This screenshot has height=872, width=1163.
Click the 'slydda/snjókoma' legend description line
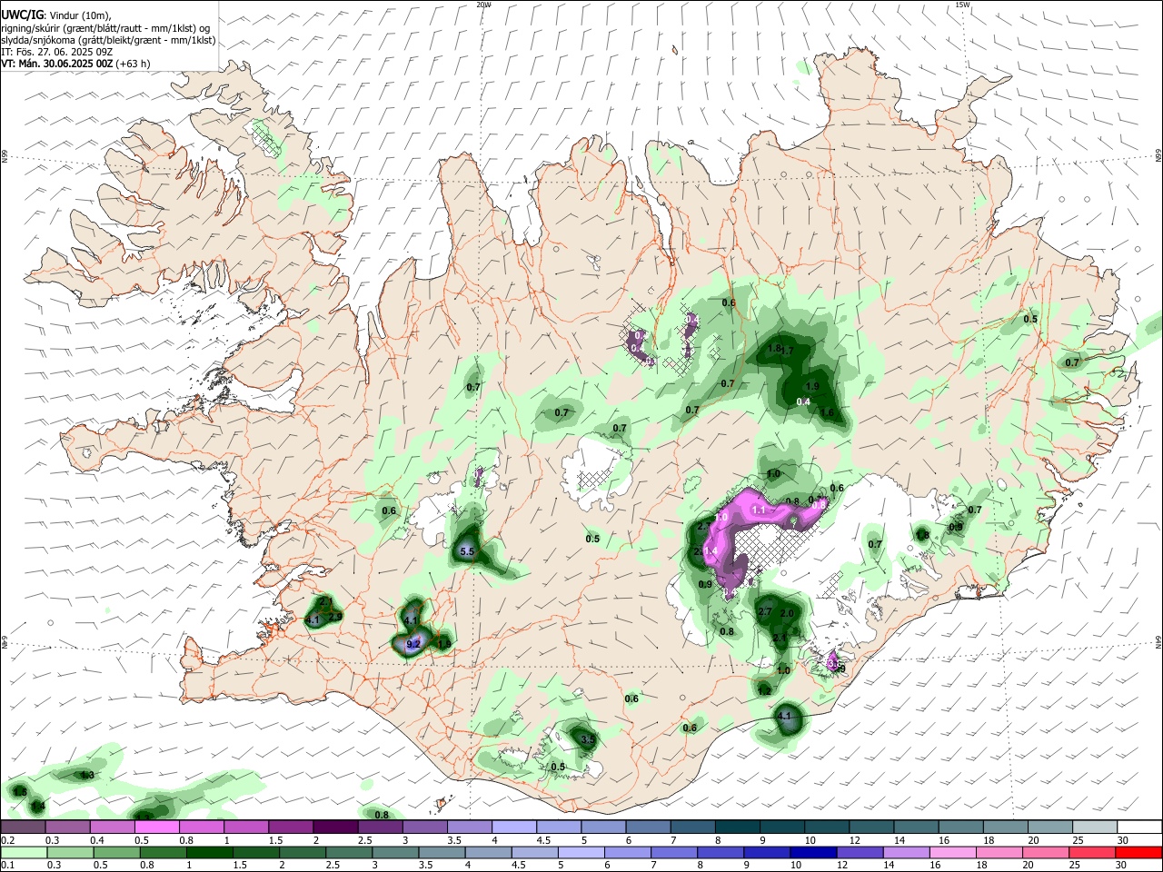[108, 40]
